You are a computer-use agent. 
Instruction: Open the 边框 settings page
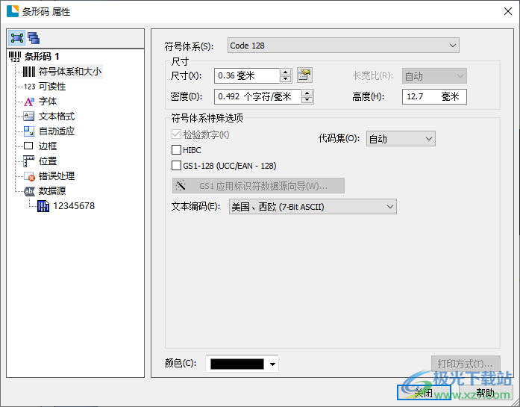pos(48,146)
